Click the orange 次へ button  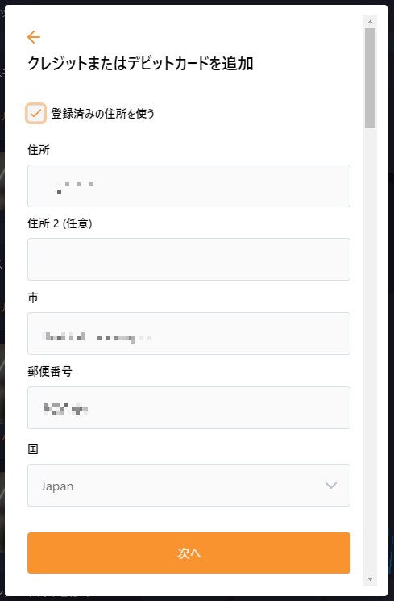(x=189, y=553)
